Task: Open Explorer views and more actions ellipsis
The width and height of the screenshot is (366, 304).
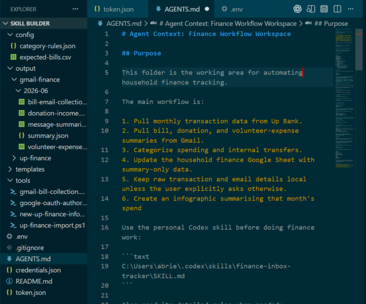Action: tap(75, 9)
